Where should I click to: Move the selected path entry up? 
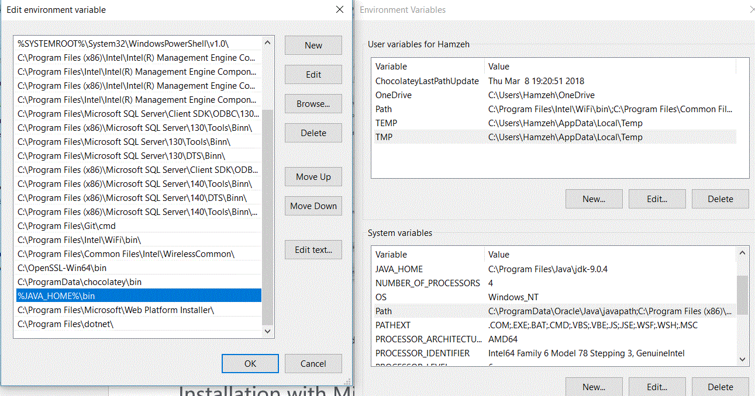coord(313,176)
